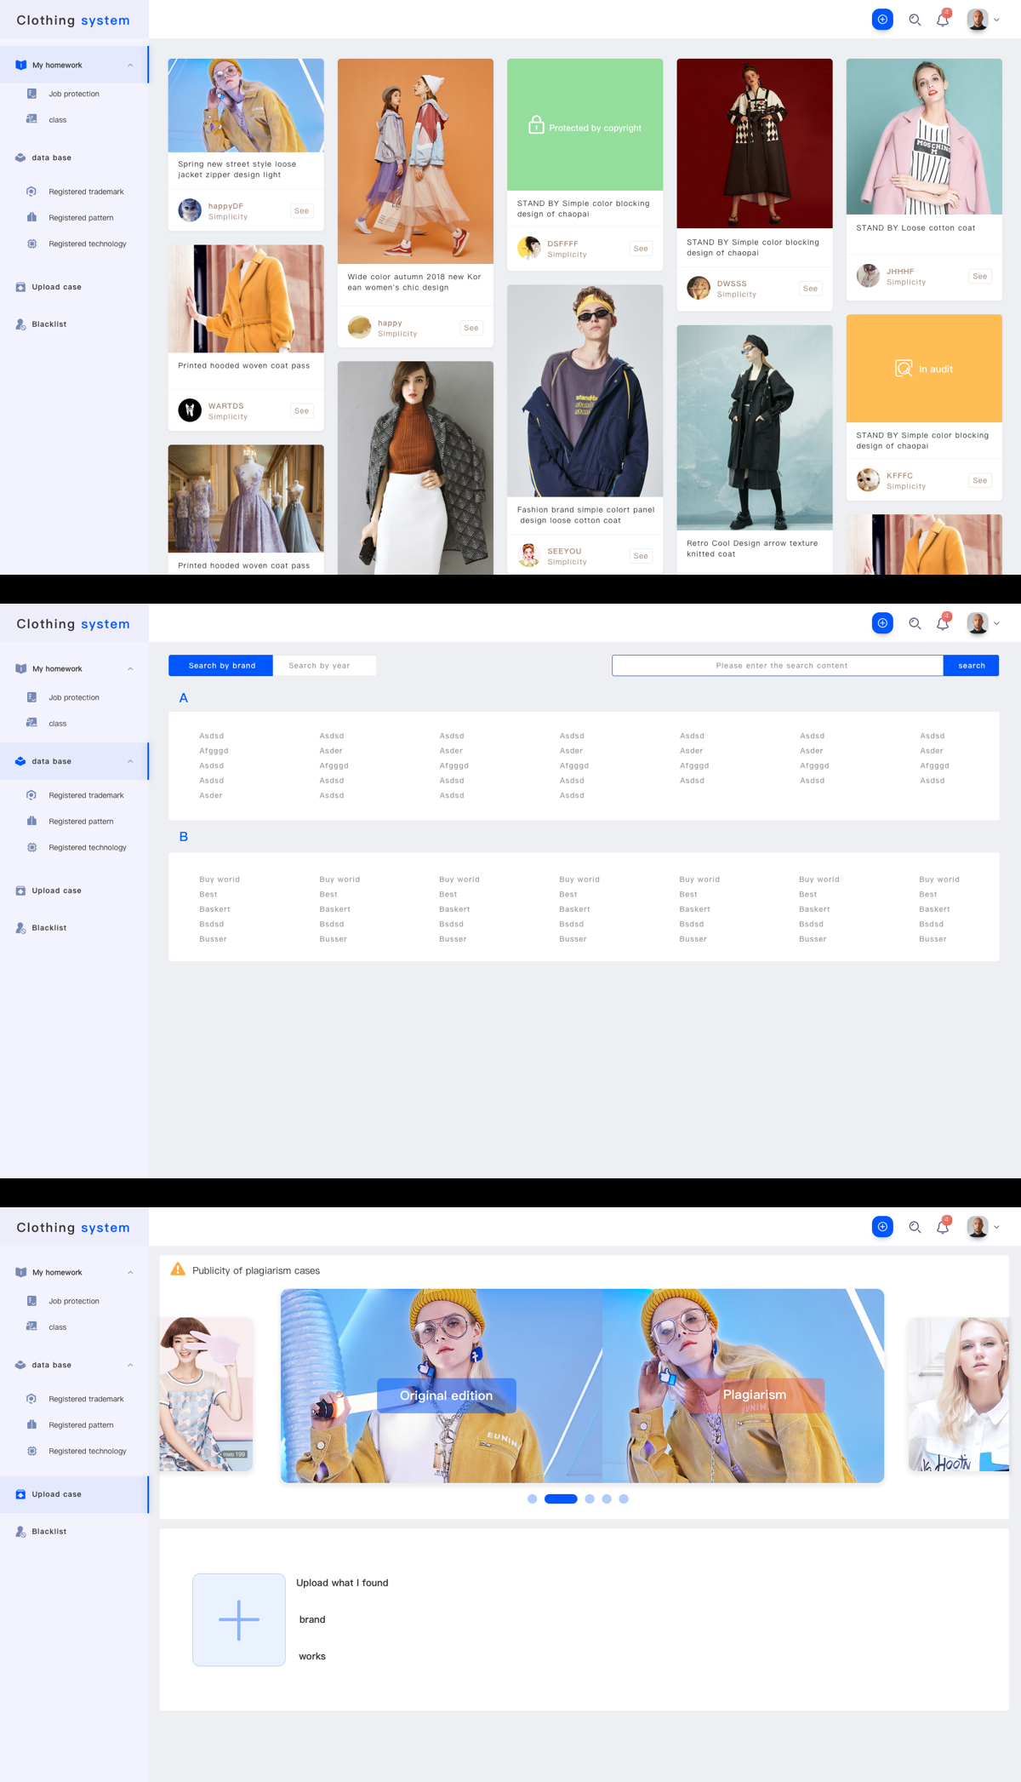Open the highlighted Upload case sidebar item
The height and width of the screenshot is (1782, 1021).
(x=57, y=1494)
